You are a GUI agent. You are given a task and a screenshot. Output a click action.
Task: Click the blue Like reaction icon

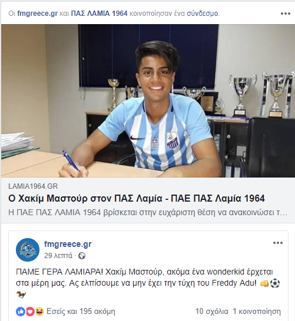pyautogui.click(x=21, y=312)
